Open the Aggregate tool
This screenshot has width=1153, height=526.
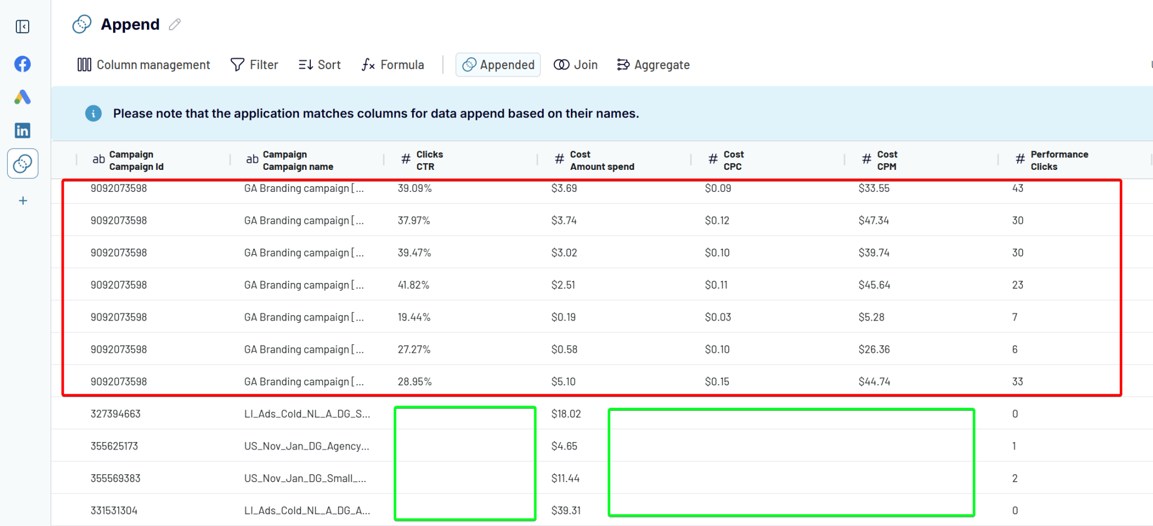tap(653, 64)
